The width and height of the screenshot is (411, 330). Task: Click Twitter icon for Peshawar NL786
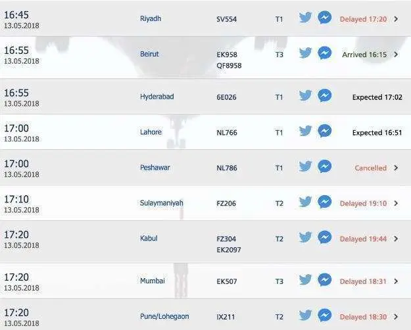click(305, 166)
